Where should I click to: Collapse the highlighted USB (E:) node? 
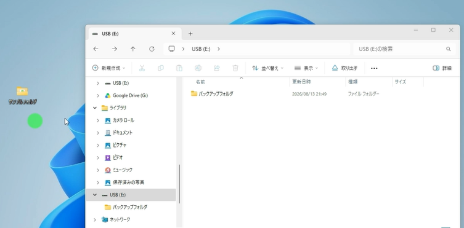(x=95, y=195)
